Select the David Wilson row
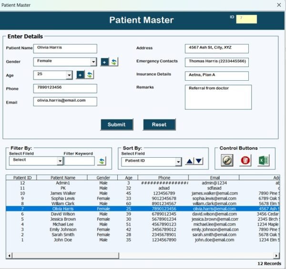 point(143,214)
